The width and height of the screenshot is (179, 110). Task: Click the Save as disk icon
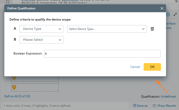pos(135,105)
